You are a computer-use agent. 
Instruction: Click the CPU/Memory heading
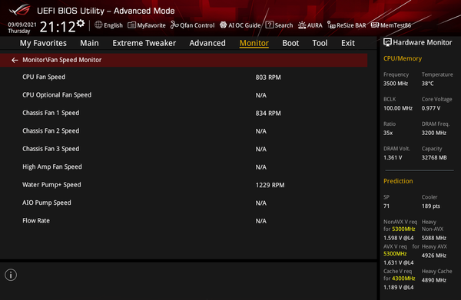coord(403,58)
